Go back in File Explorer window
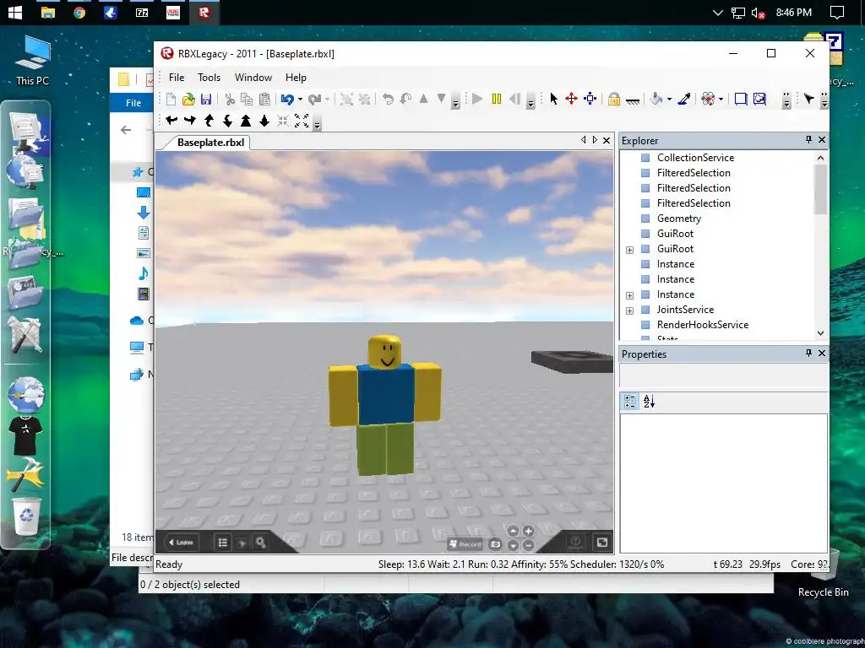865x648 pixels. (127, 130)
